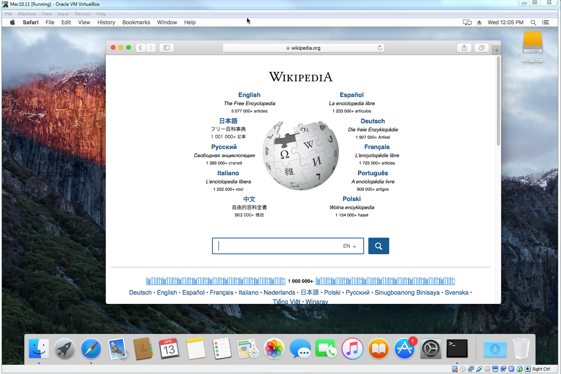Open the Polski Wikipedia heading link

pos(352,199)
